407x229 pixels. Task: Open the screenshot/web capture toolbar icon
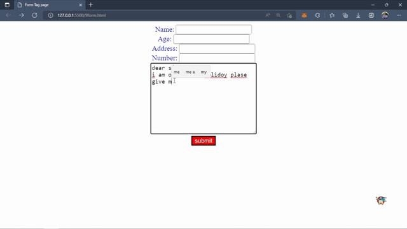coord(371,15)
